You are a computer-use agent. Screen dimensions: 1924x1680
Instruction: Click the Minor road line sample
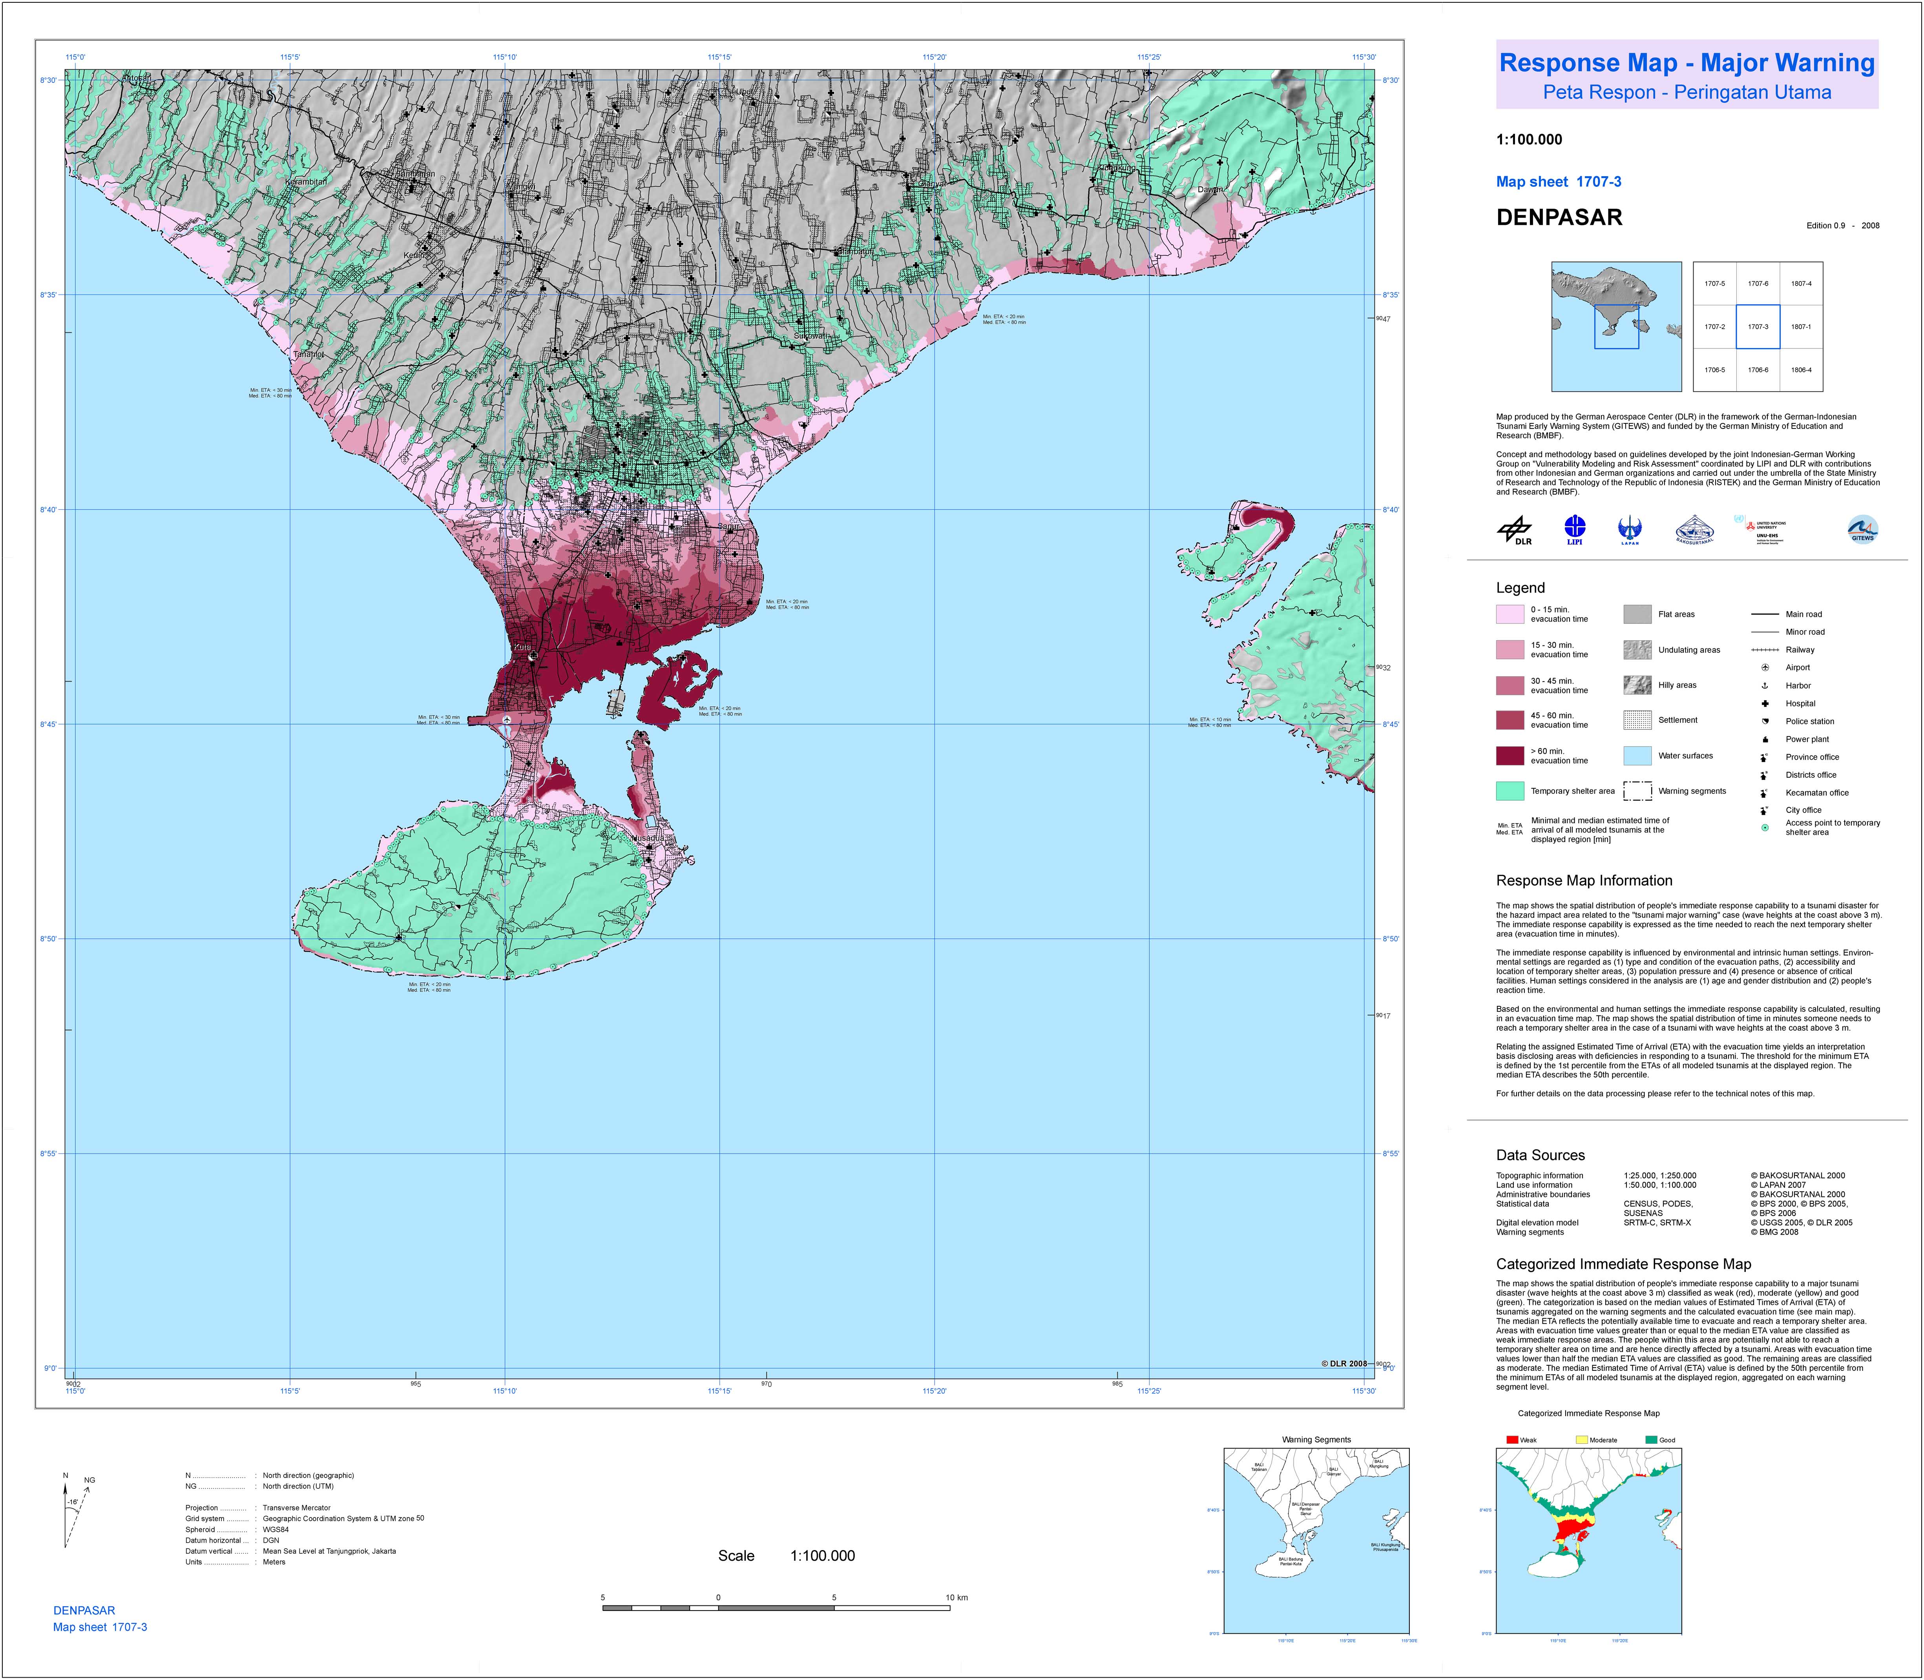[x=1765, y=632]
